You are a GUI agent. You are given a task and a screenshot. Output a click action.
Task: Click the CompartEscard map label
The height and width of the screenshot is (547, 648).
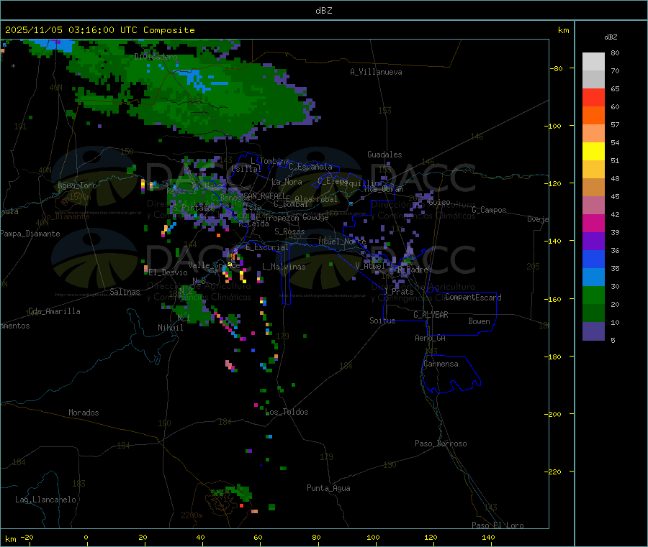pos(473,297)
